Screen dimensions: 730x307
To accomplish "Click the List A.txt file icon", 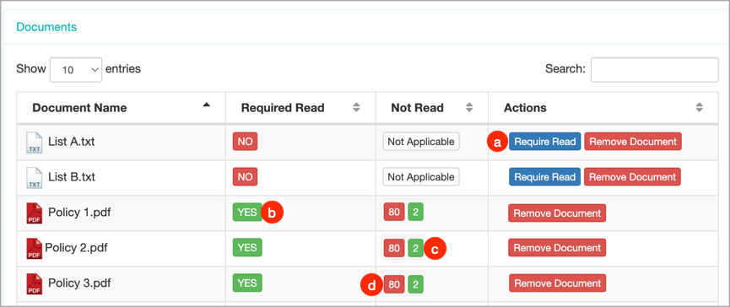I will [x=34, y=143].
